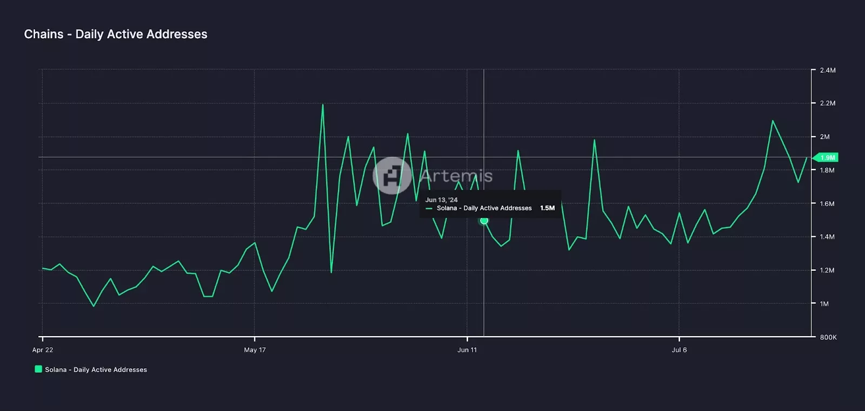Screen dimensions: 865x411
Task: Click the '1.2M' y-axis label
Action: point(827,270)
